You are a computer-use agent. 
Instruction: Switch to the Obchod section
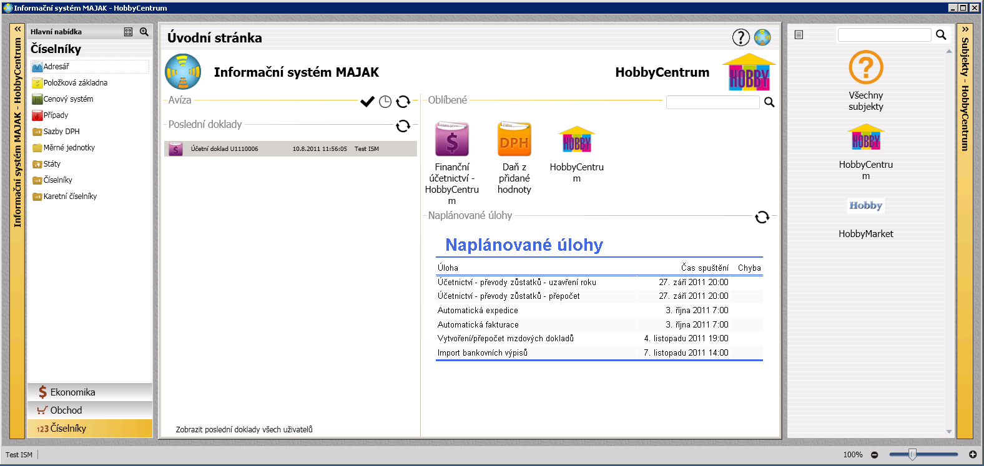(66, 410)
